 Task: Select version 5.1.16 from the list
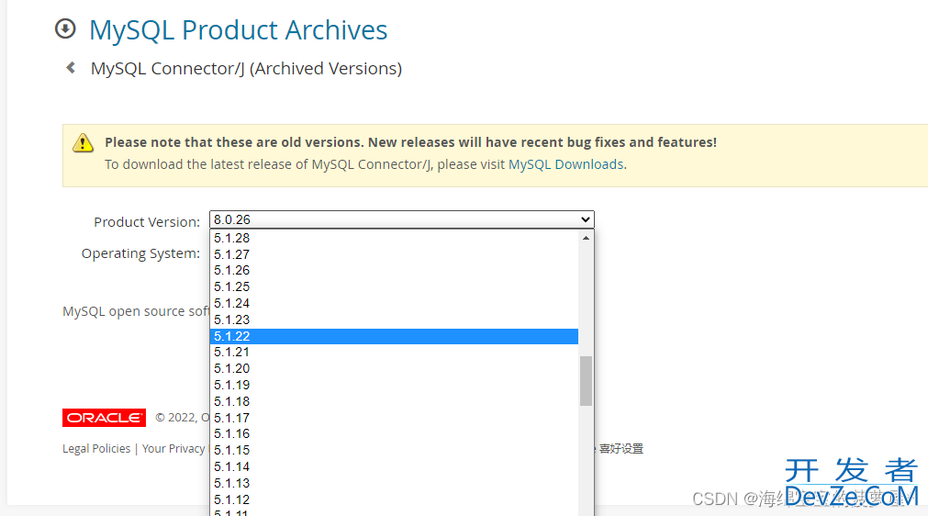[394, 433]
